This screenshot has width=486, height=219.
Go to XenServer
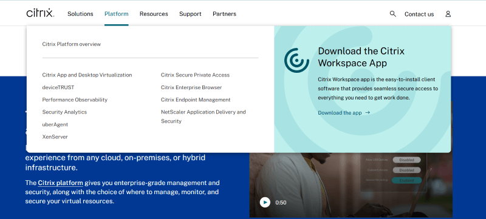click(x=55, y=136)
